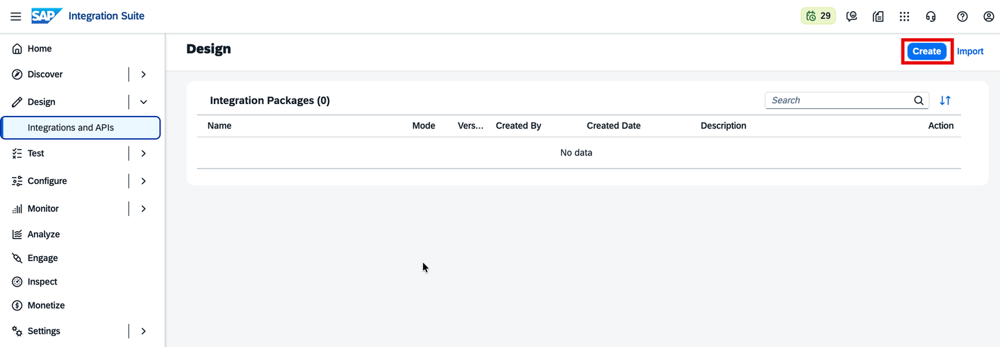Click the Settings gears icon
This screenshot has height=347, width=1000.
(x=17, y=331)
